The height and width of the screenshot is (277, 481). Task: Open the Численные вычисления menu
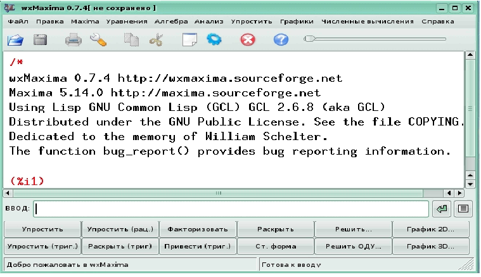pos(368,22)
